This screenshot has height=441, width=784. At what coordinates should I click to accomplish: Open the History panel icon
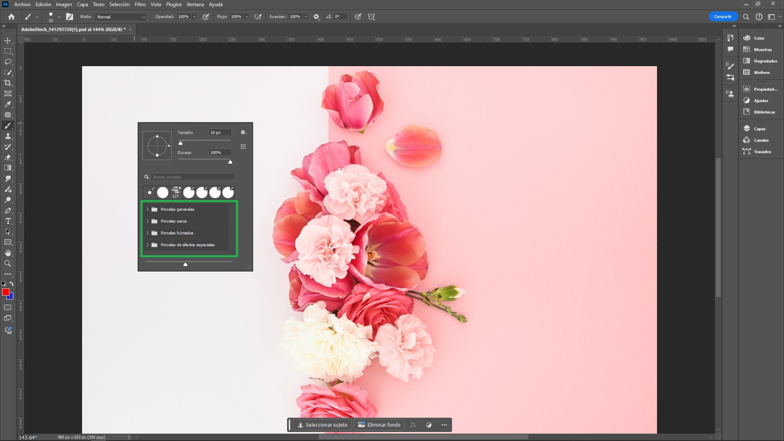point(731,38)
